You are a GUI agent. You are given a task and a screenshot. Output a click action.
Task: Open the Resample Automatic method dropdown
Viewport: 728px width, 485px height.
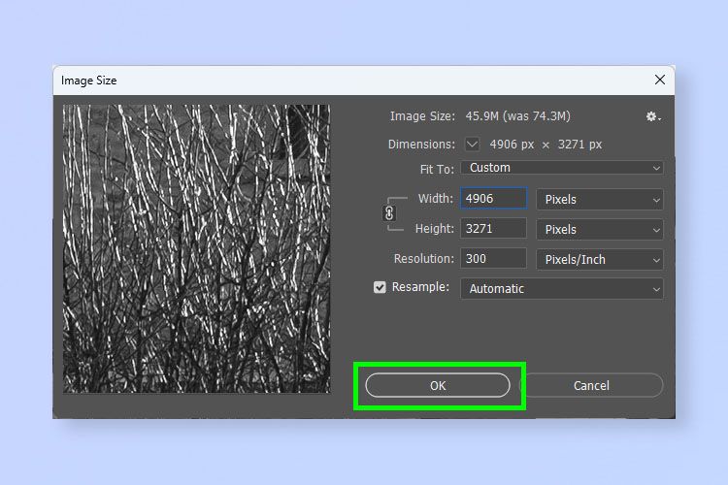point(562,289)
